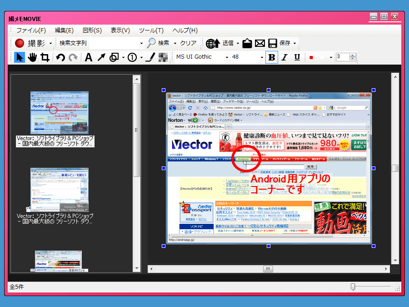Click thumbnail list scroll up arrow
The height and width of the screenshot is (307, 409).
pyautogui.click(x=137, y=79)
